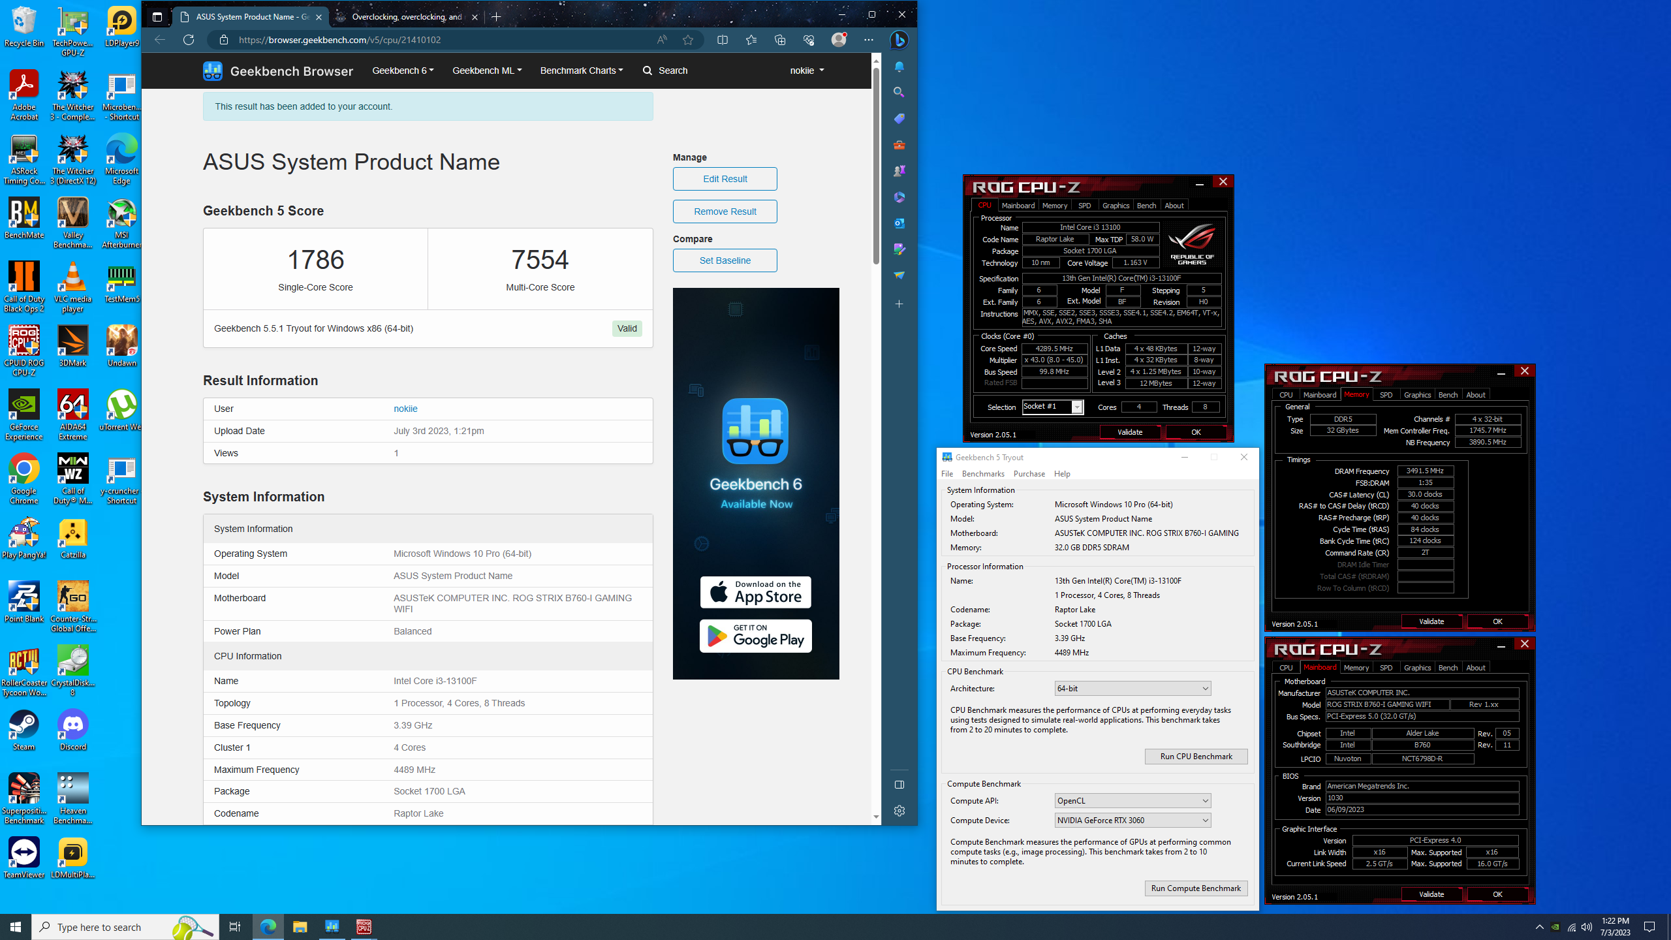
Task: Open the Windows Start button
Action: (x=16, y=927)
